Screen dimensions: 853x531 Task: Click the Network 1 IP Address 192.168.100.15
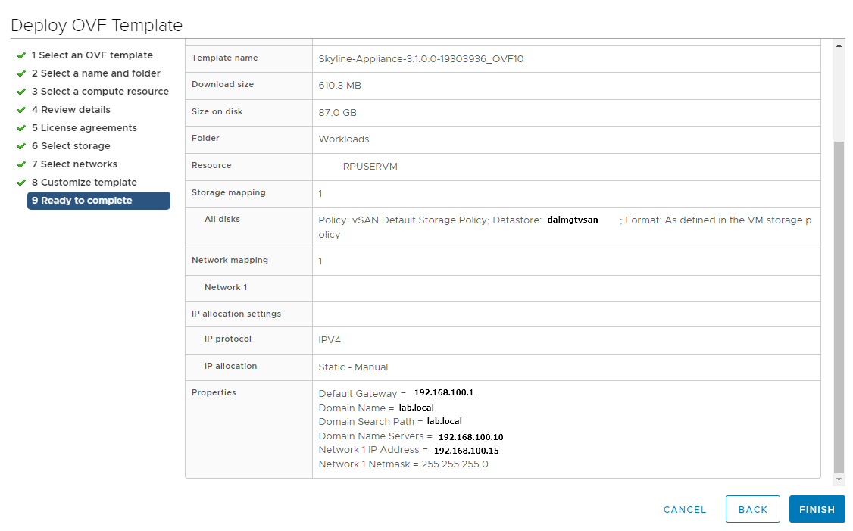tap(466, 451)
